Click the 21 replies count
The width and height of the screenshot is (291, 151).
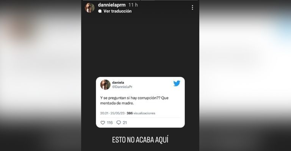point(125,123)
